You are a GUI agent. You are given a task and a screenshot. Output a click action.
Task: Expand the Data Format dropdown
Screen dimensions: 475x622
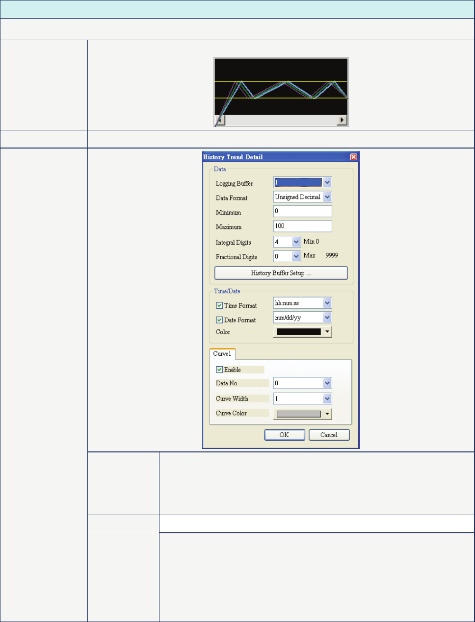(327, 197)
